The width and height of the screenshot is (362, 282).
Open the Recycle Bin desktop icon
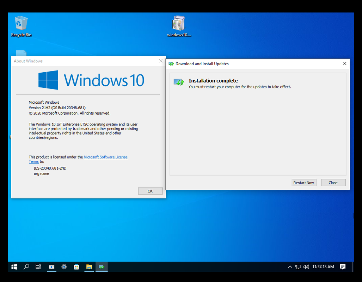tap(21, 26)
